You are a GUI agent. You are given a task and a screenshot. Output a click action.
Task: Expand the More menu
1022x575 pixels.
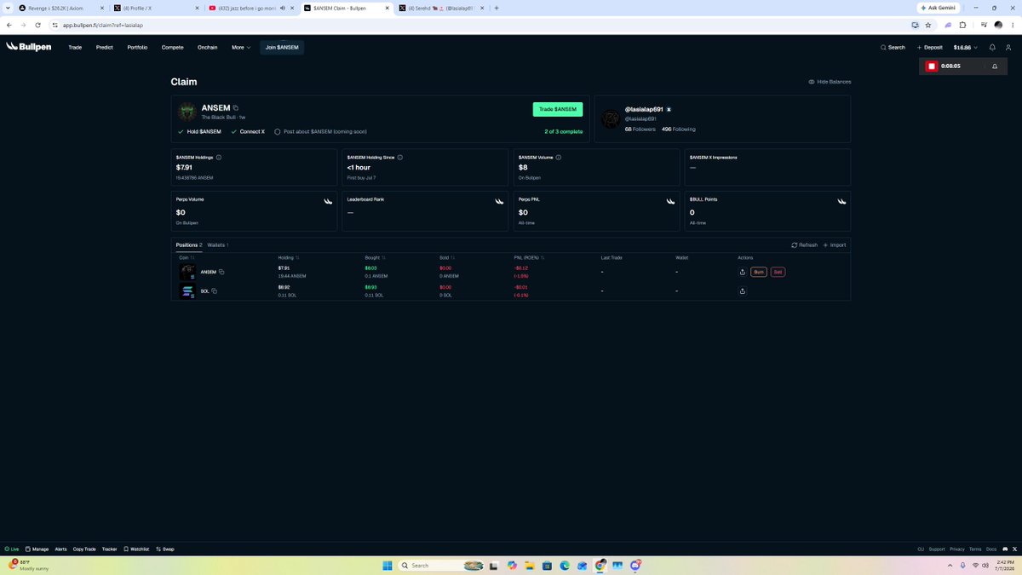[x=241, y=48]
